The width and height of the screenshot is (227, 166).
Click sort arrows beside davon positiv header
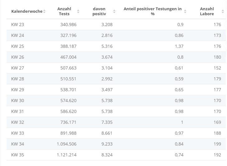tap(114, 11)
